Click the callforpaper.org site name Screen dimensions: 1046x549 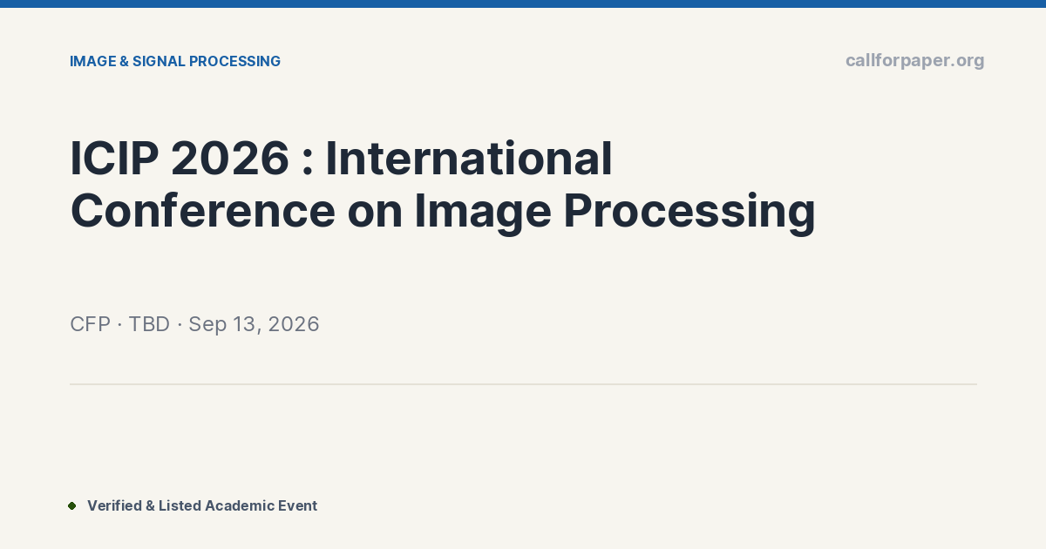[x=914, y=60]
